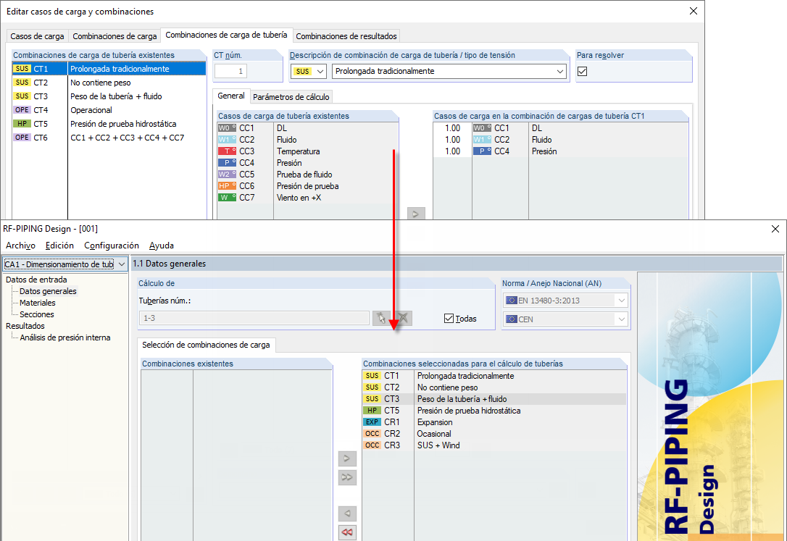Click add selected combination arrow button
Screen dimensions: 787x541
pyautogui.click(x=347, y=458)
